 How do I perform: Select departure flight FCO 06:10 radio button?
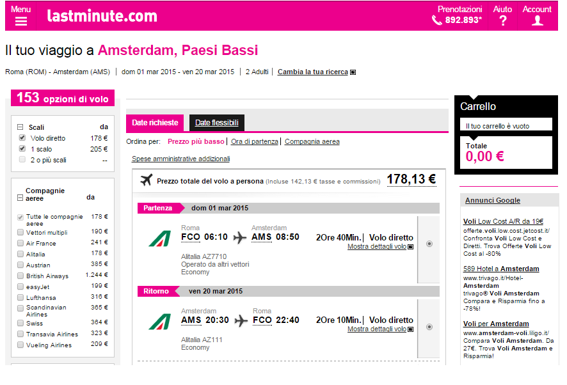coord(429,244)
